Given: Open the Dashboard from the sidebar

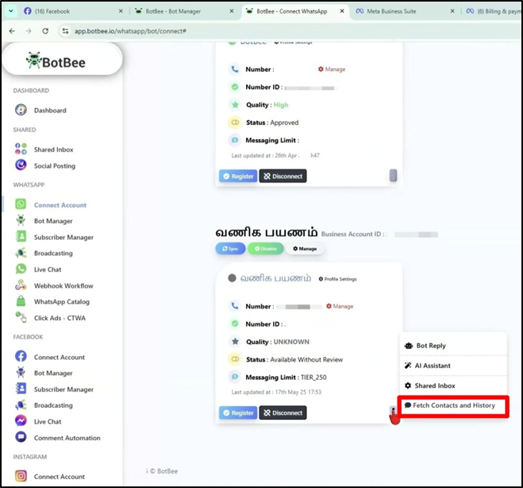Looking at the screenshot, I should click(49, 110).
